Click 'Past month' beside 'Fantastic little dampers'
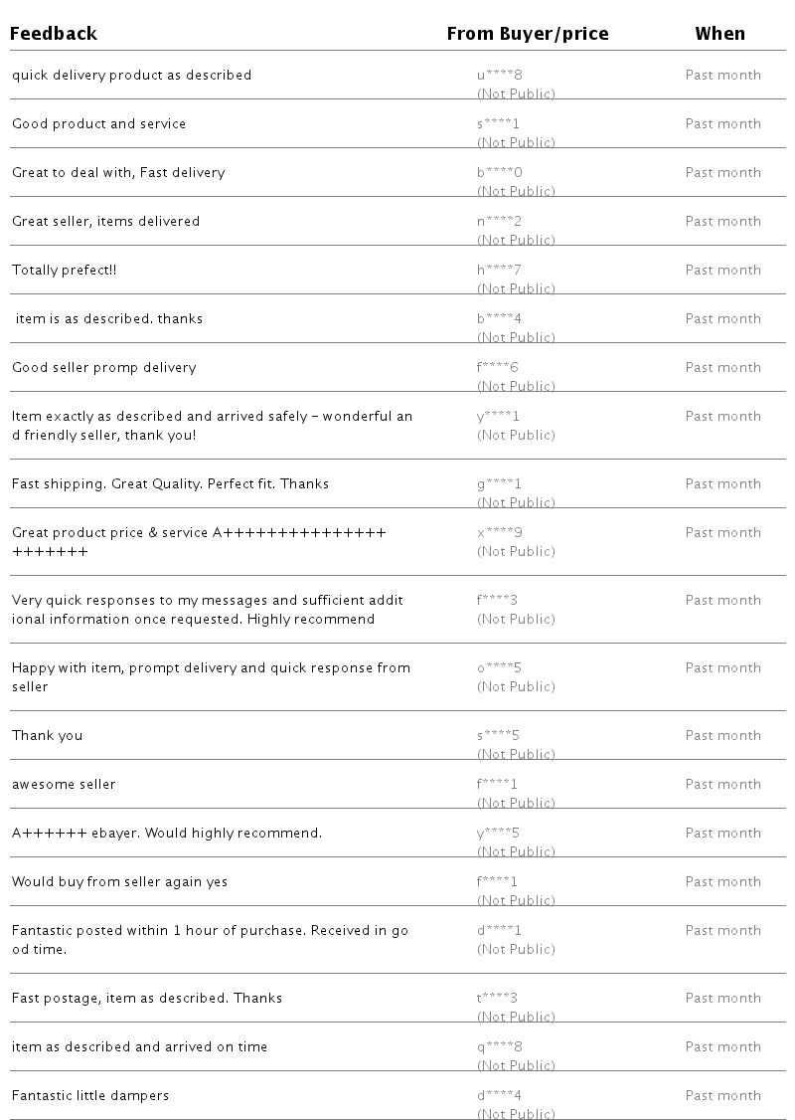The image size is (795, 1120). coord(722,1095)
